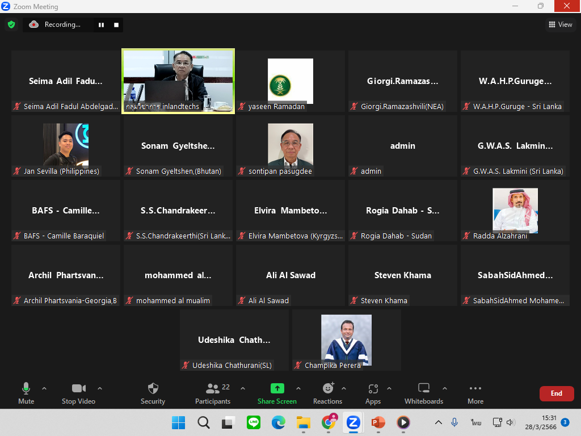Select the W.A.H.P.Guruge - Sri Lanka tile
The image size is (581, 436).
click(515, 81)
